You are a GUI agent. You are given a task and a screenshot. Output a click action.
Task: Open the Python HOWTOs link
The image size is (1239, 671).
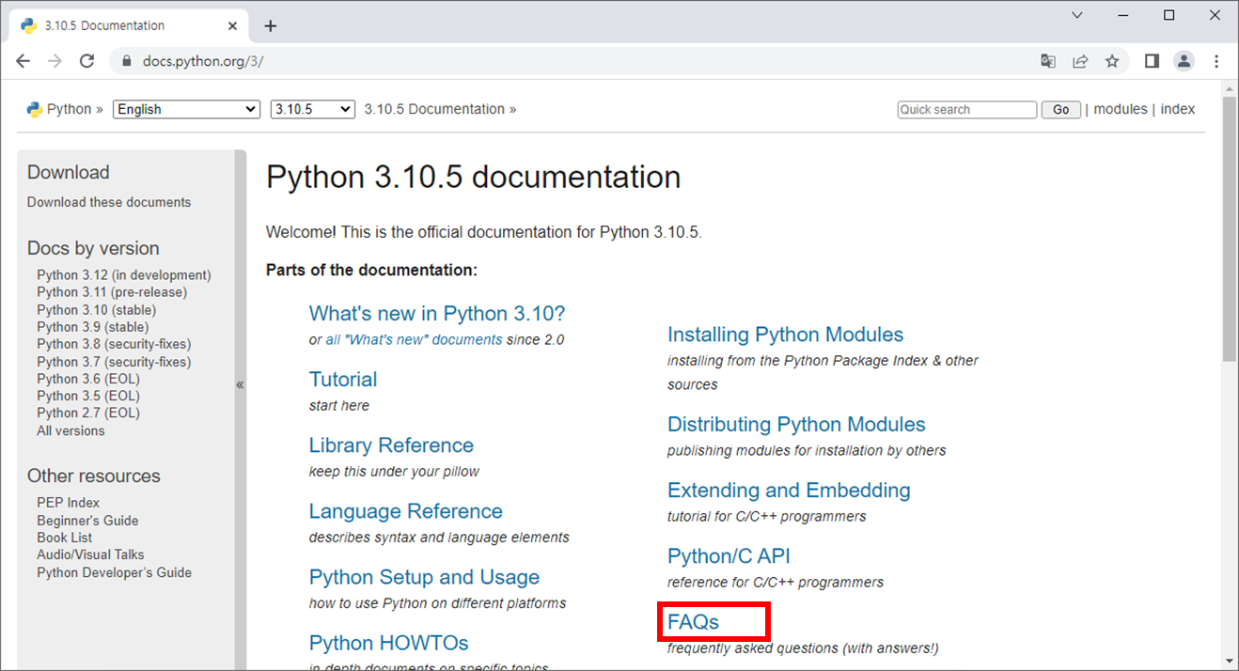point(389,643)
